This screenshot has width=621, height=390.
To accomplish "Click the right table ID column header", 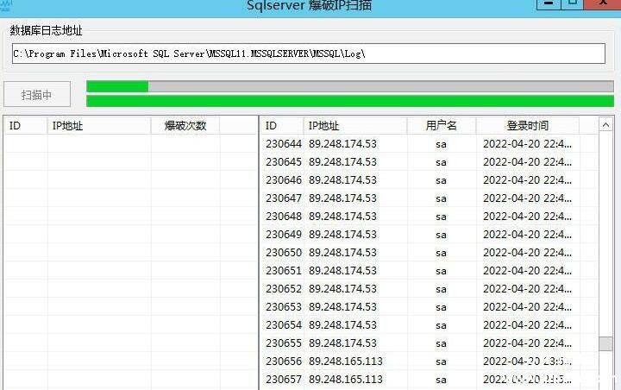I will (x=282, y=126).
